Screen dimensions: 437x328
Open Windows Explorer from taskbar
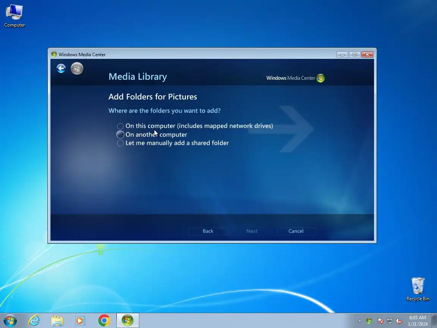point(57,320)
